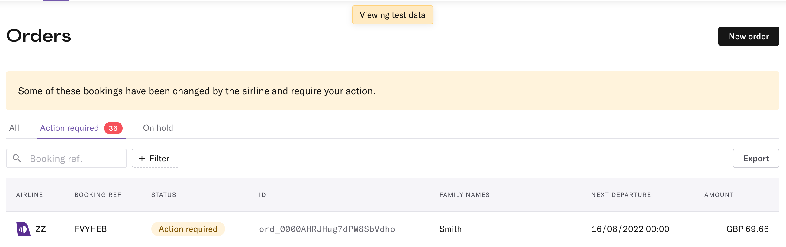Screen dimensions: 786x247
Task: Click the plus icon on Filter
Action: click(x=142, y=158)
